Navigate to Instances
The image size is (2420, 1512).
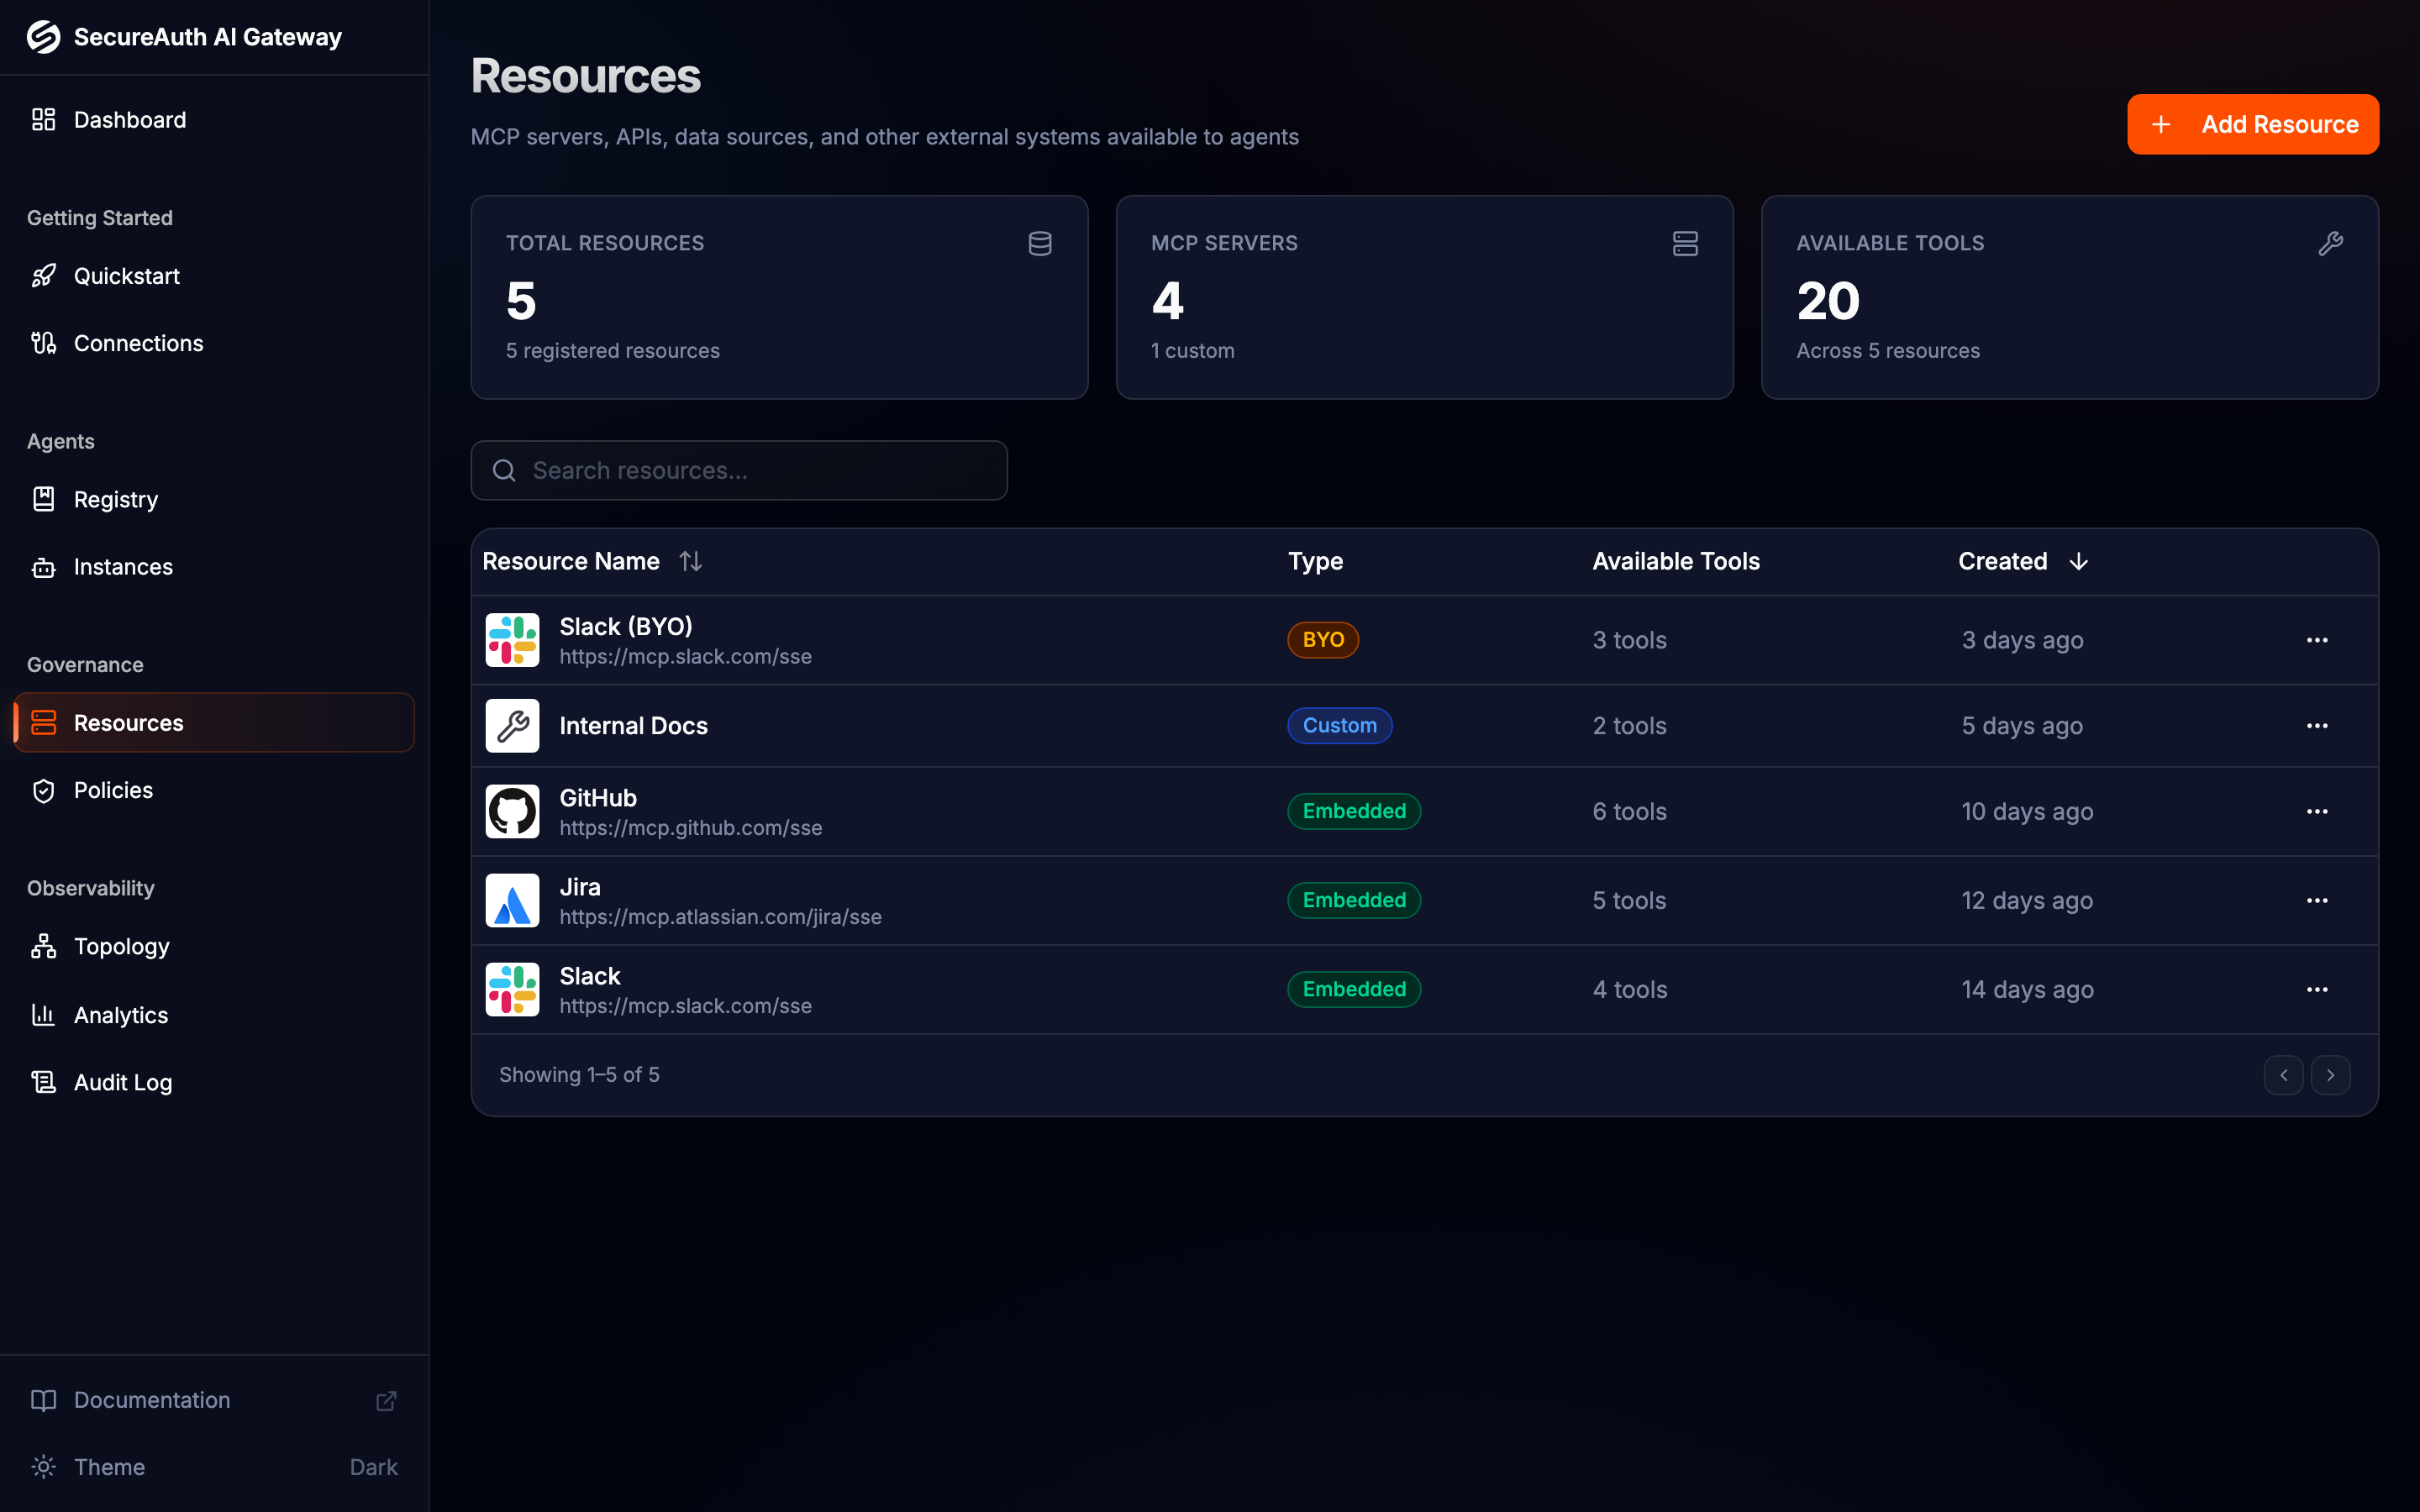point(214,566)
